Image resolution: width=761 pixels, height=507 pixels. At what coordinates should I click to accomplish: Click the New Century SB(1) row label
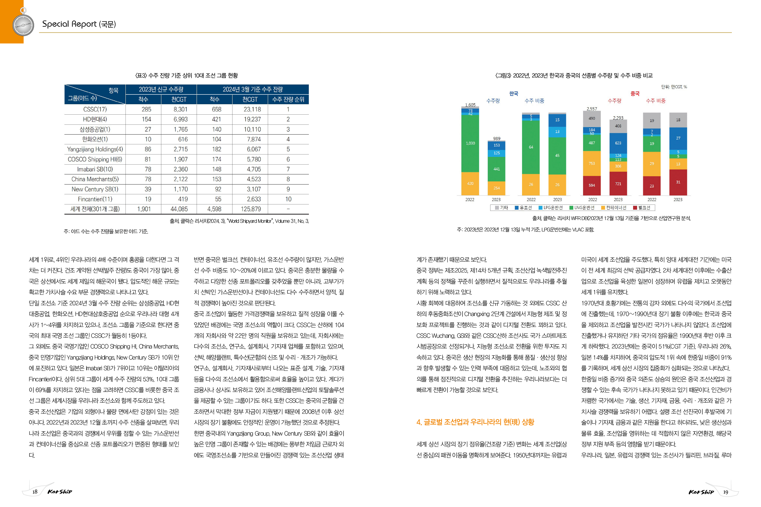95,189
